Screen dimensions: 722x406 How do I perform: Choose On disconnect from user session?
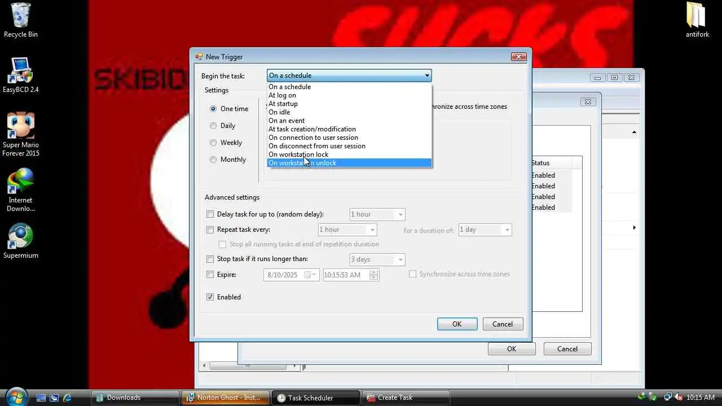(349, 146)
